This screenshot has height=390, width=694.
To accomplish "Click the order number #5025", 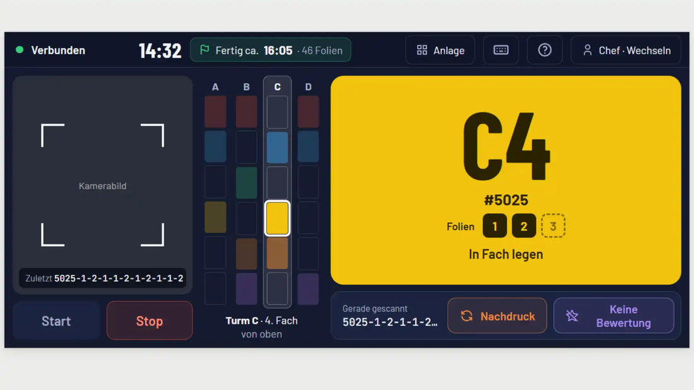I will pos(506,200).
